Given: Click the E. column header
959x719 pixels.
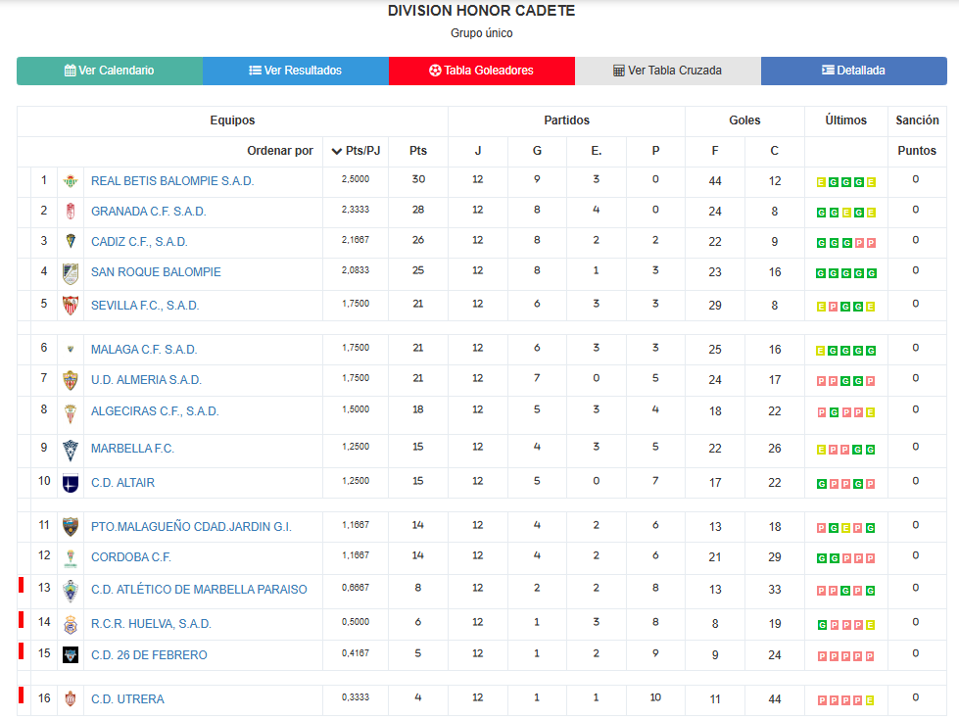Looking at the screenshot, I should [x=597, y=151].
